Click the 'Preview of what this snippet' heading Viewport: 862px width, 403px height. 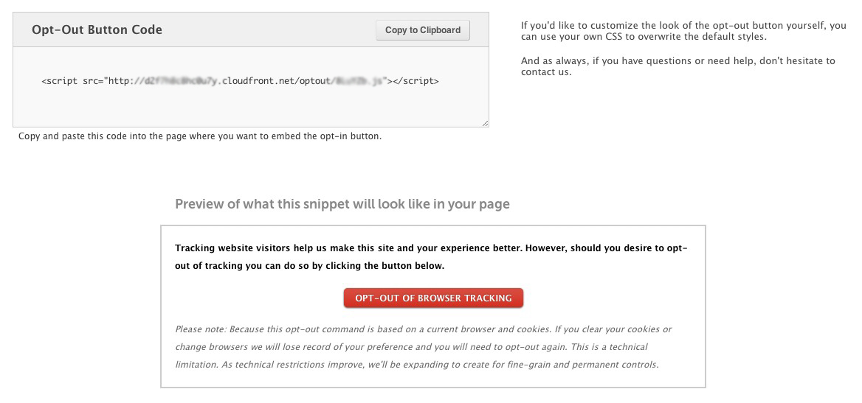(342, 204)
